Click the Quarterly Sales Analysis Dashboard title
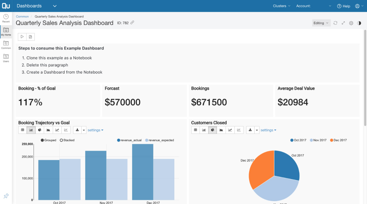Image resolution: width=367 pixels, height=204 pixels. 64,23
